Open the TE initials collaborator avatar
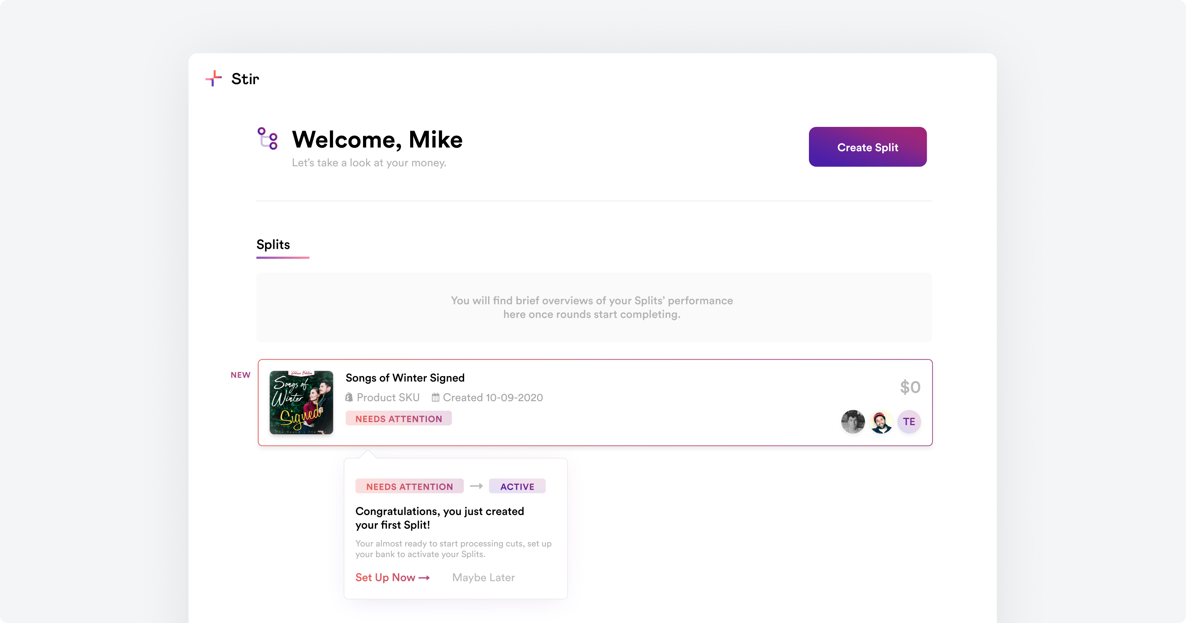 pos(909,421)
